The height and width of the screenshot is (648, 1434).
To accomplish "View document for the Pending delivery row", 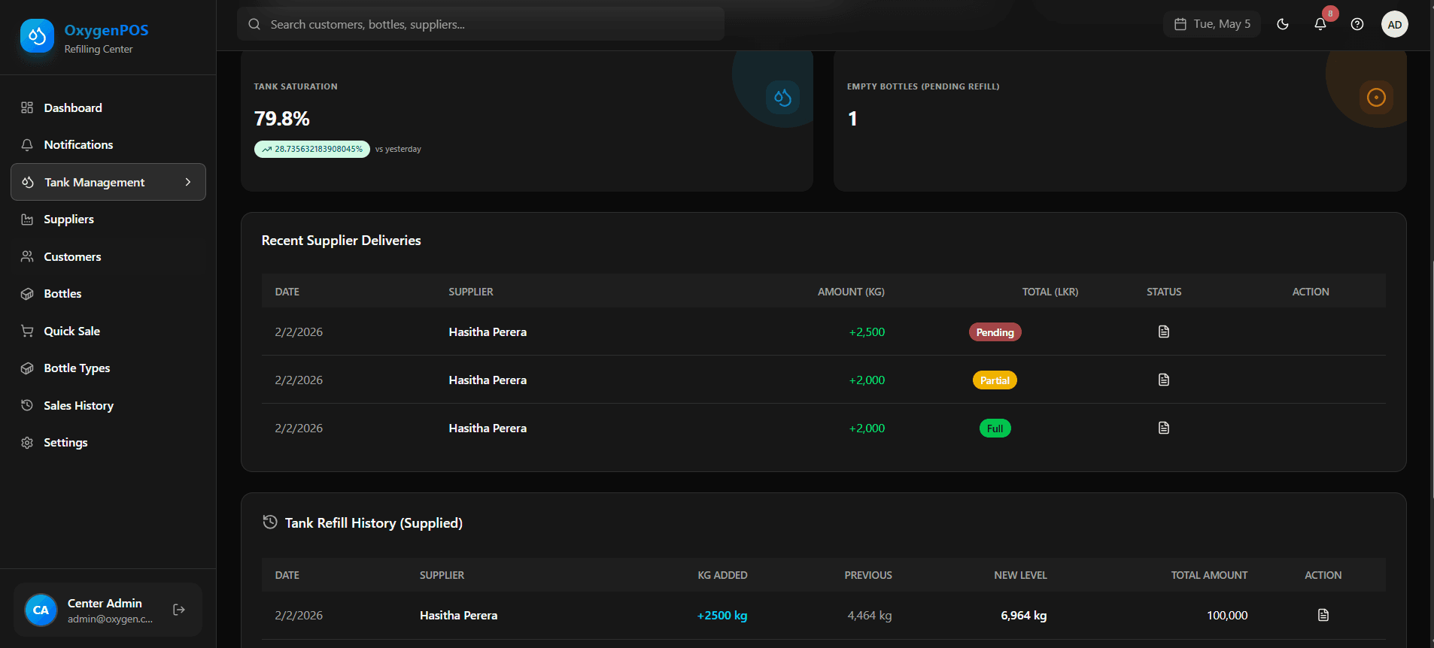I will pyautogui.click(x=1164, y=332).
